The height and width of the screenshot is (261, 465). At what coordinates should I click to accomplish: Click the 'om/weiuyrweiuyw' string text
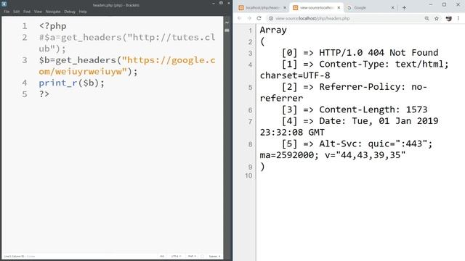pos(83,72)
